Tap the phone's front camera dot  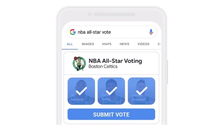(x=90, y=14)
